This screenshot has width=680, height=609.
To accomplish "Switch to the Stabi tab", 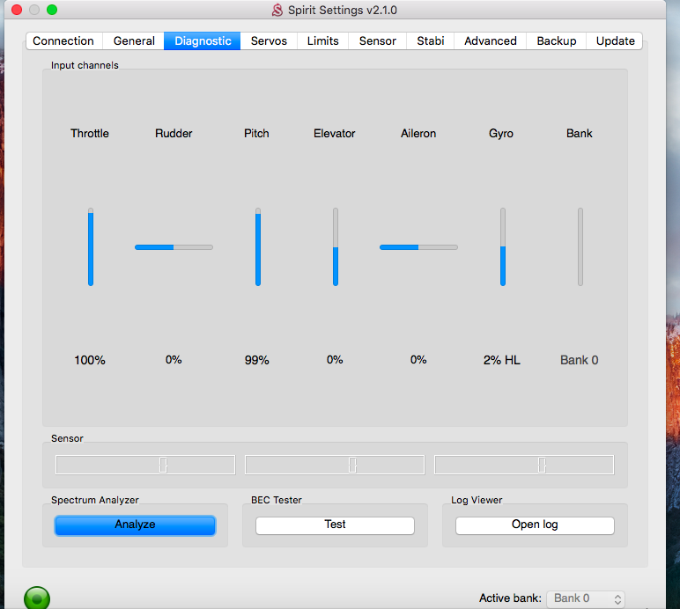I will [430, 40].
